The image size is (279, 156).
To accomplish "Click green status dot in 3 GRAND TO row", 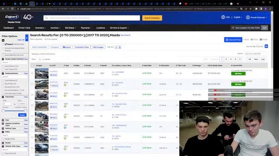I will [65, 85].
